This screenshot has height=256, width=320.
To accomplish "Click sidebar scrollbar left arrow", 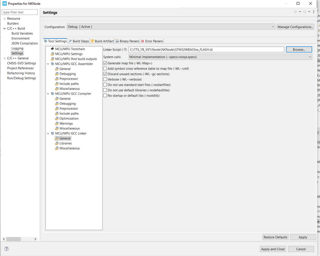I will click(4, 239).
